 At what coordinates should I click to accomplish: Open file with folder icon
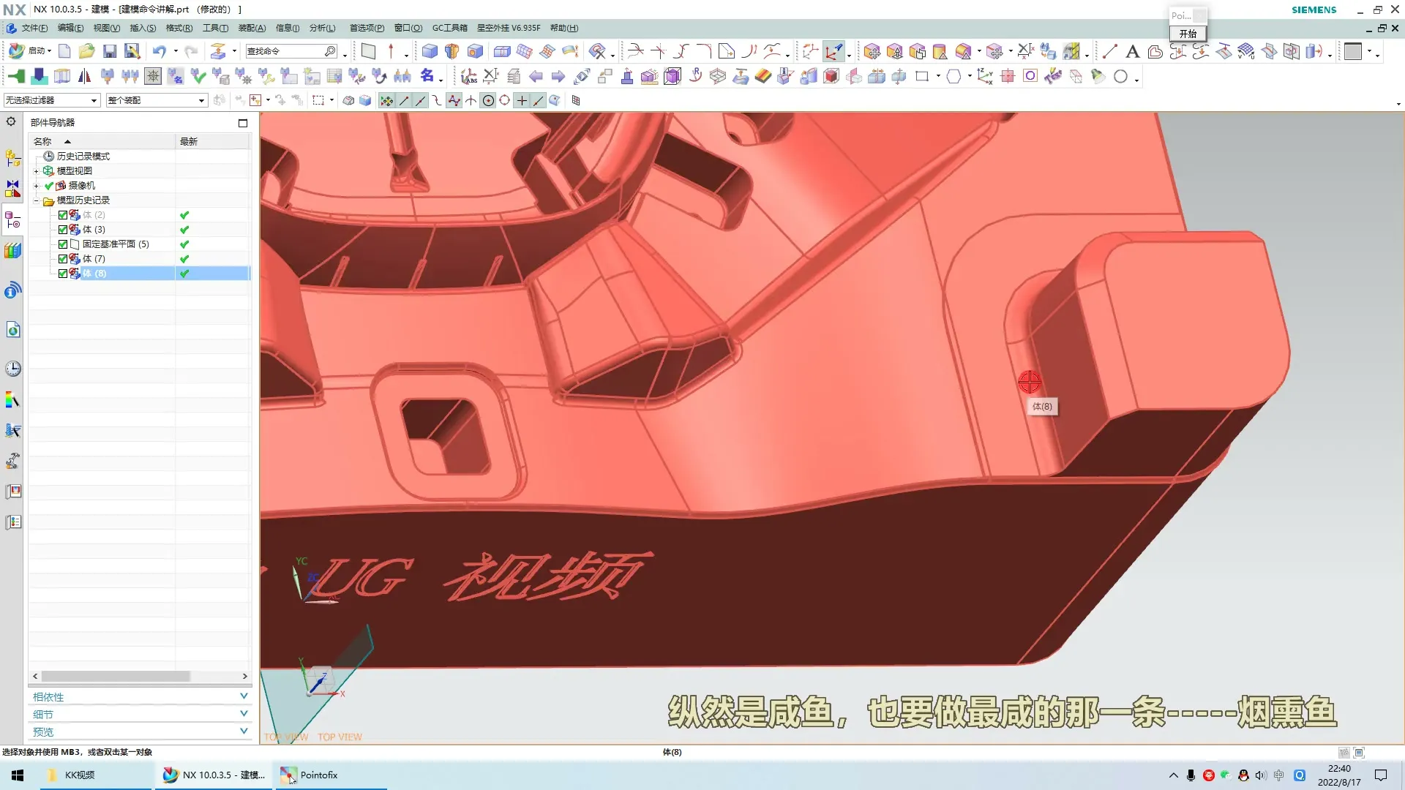86,51
